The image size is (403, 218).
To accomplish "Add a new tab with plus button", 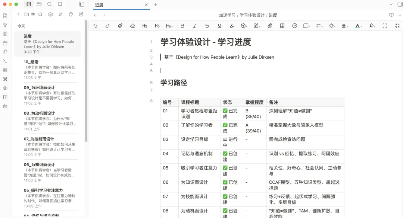I will click(x=155, y=4).
